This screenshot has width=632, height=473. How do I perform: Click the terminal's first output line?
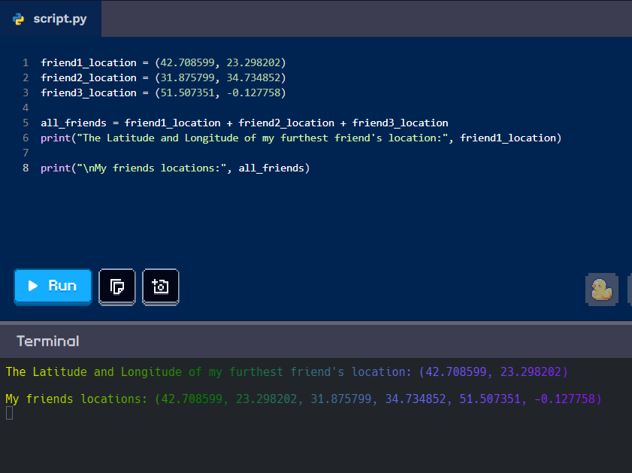[x=286, y=371]
